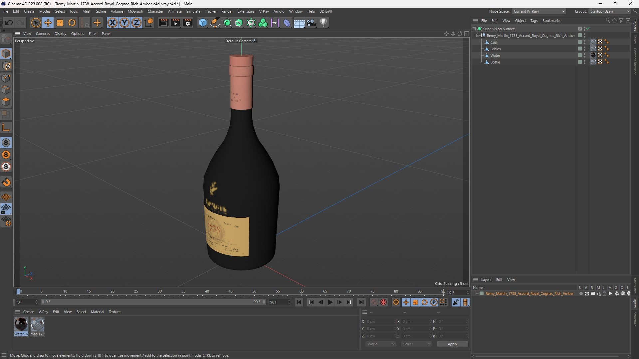Open Edit Render Settings
This screenshot has width=639, height=359.
[x=188, y=23]
